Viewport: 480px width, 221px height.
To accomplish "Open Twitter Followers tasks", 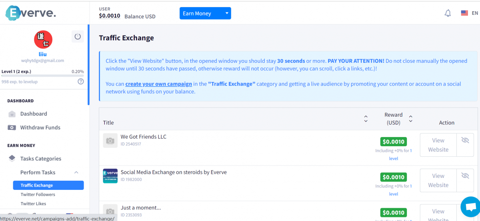I will pyautogui.click(x=38, y=195).
